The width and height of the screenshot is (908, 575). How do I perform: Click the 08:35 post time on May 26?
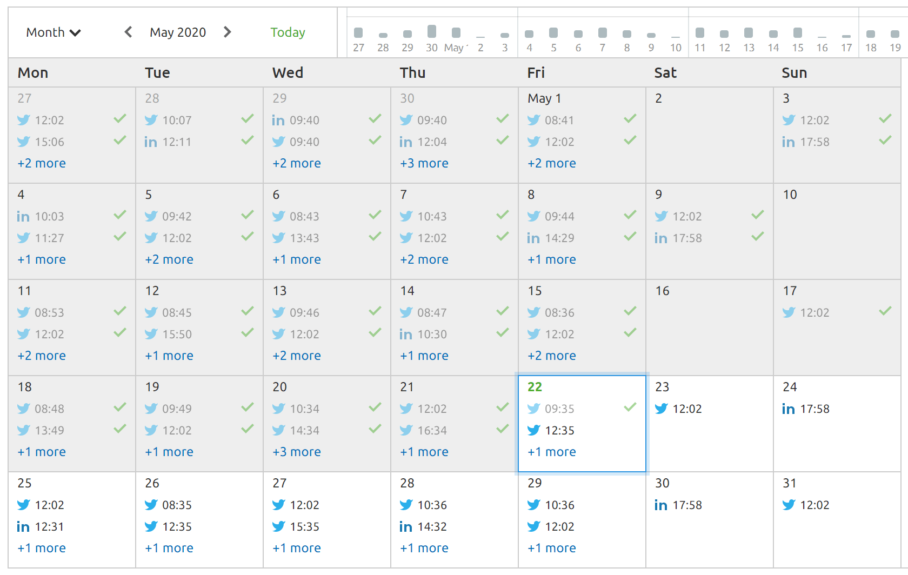click(x=177, y=505)
